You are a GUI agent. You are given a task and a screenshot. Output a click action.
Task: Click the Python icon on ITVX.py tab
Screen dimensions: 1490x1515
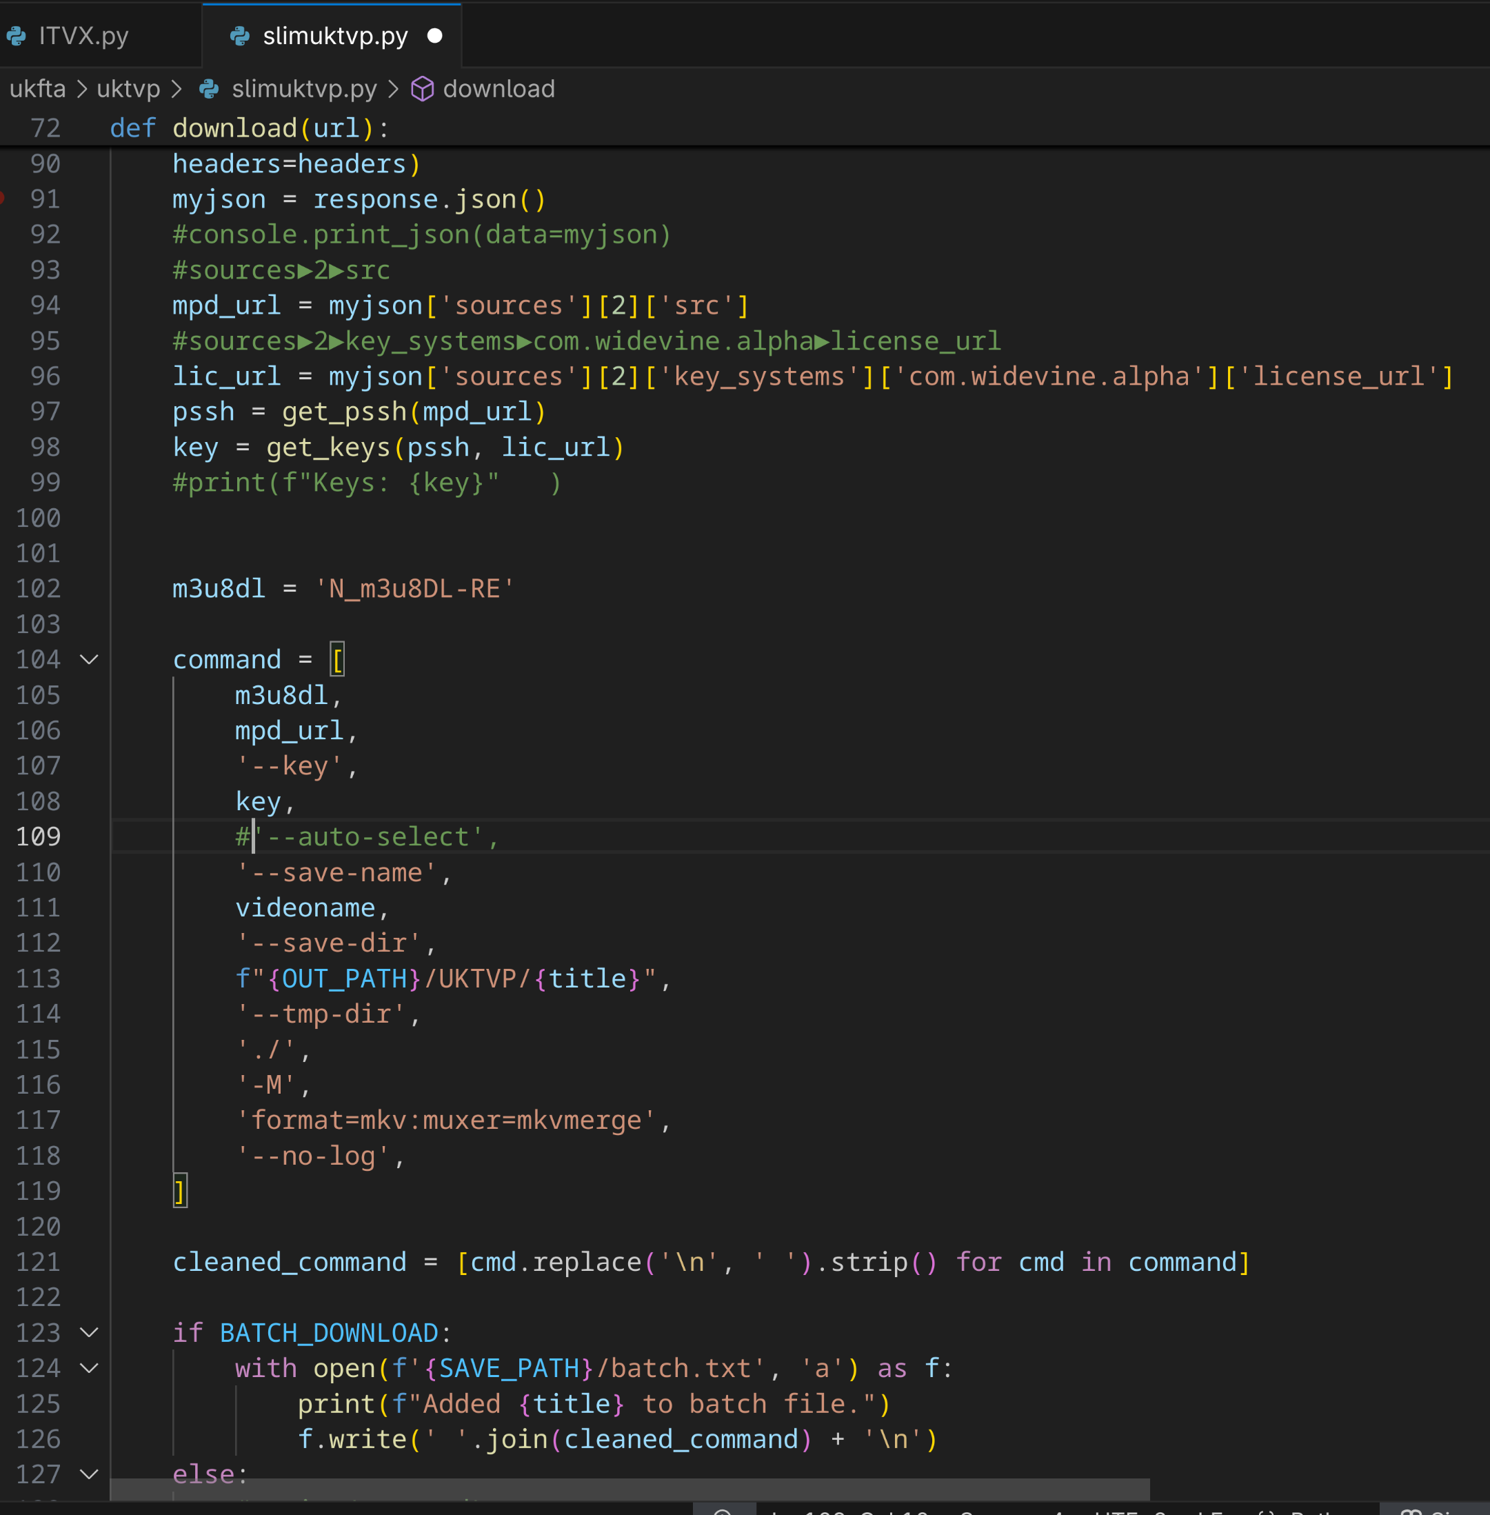point(17,36)
